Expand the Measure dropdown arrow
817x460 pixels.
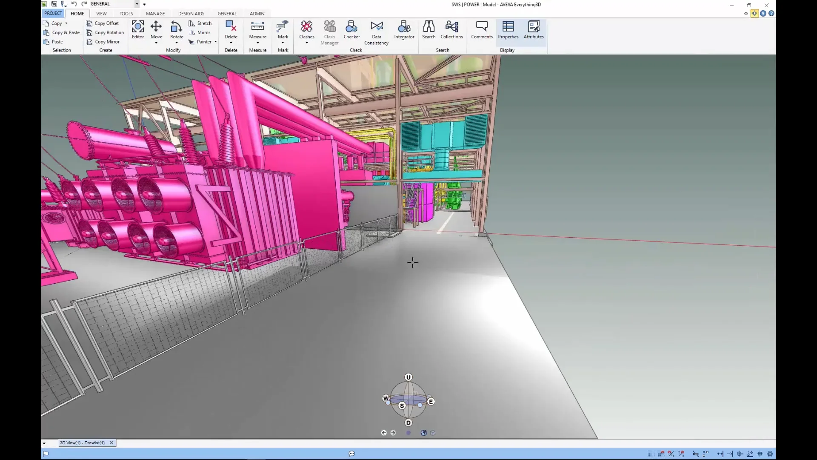257,43
